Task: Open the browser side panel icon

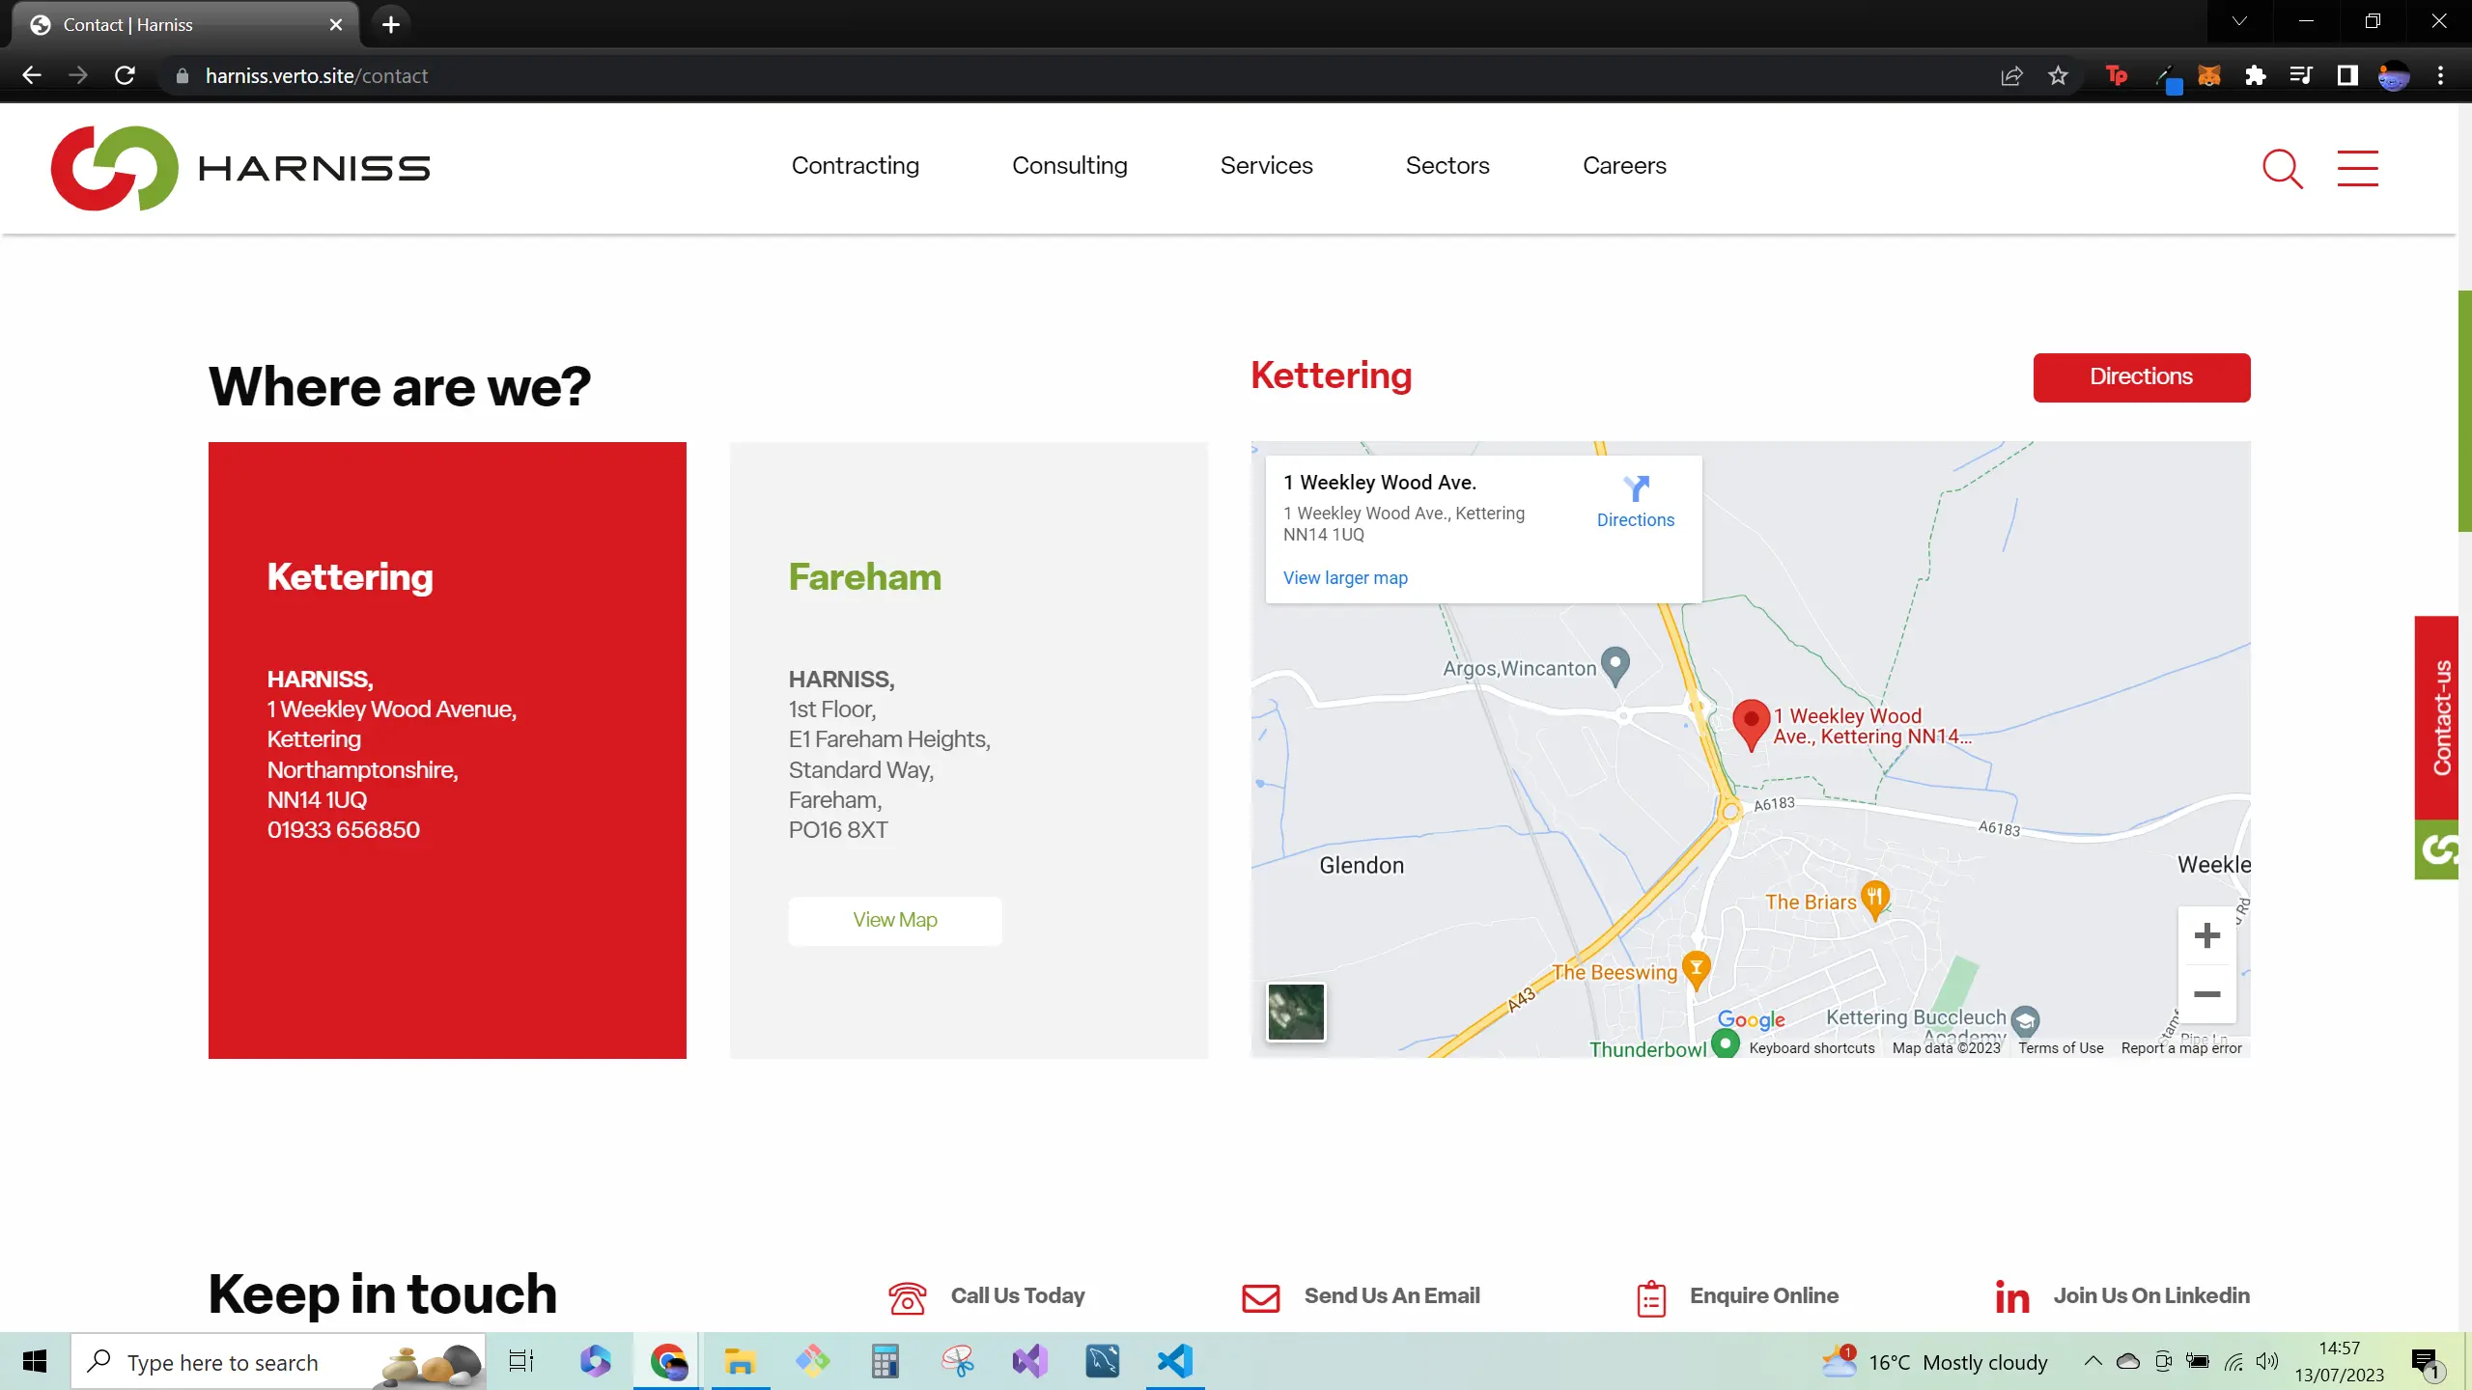Action: pos(2347,75)
